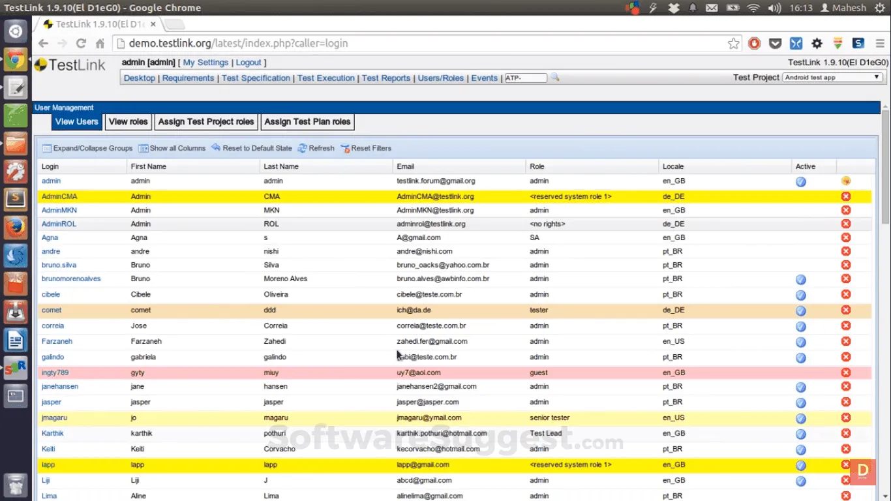The image size is (891, 501).
Task: Click the magnifier search icon beside the ATP field
Action: pyautogui.click(x=555, y=77)
